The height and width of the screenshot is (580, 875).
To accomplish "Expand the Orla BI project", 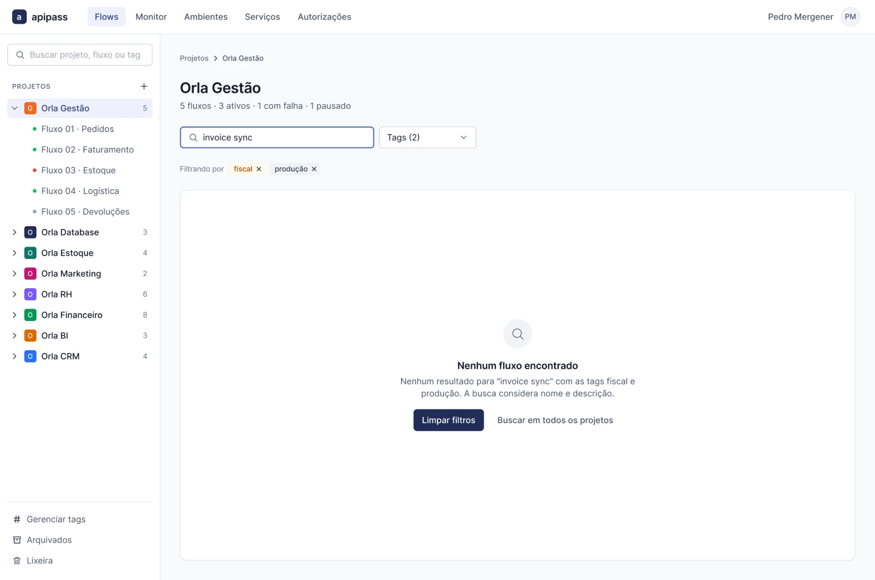I will tap(15, 336).
